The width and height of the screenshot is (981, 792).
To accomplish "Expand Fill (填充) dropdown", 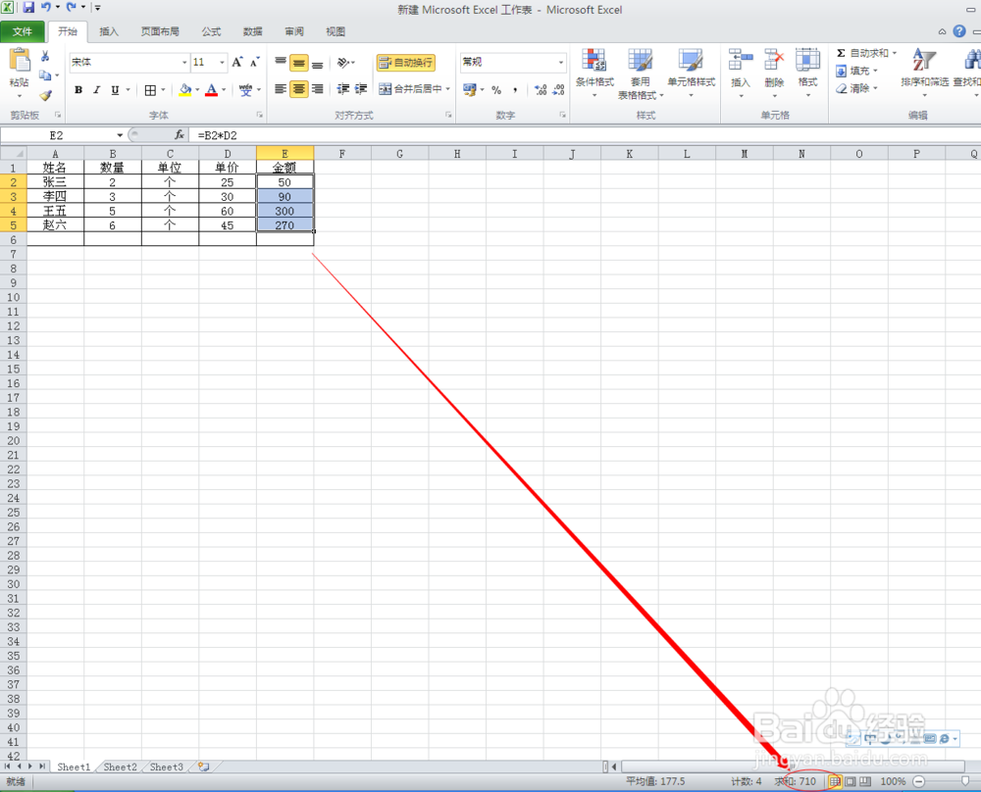I will click(x=875, y=71).
